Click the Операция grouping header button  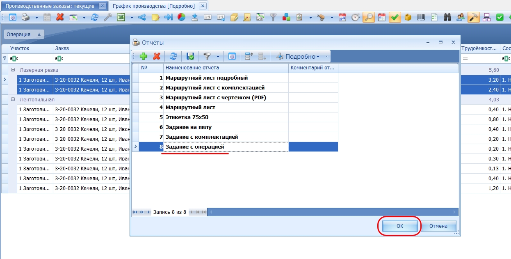coord(24,34)
